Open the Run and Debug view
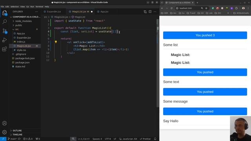 4,40
